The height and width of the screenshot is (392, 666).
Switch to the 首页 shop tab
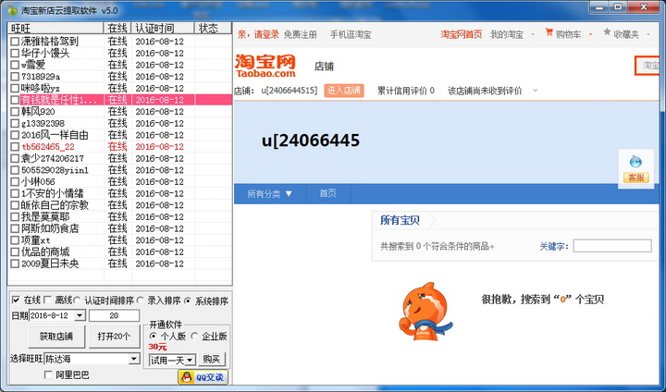coord(327,194)
